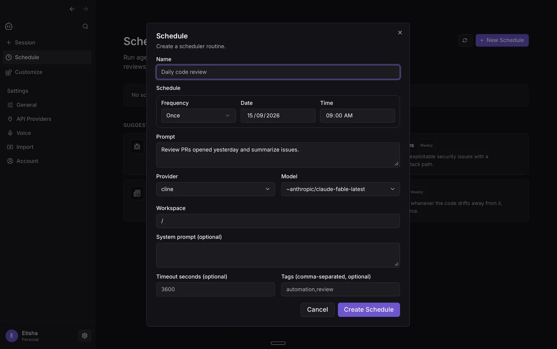557x349 pixels.
Task: Expand the Frequency dropdown set to Once
Action: point(198,116)
